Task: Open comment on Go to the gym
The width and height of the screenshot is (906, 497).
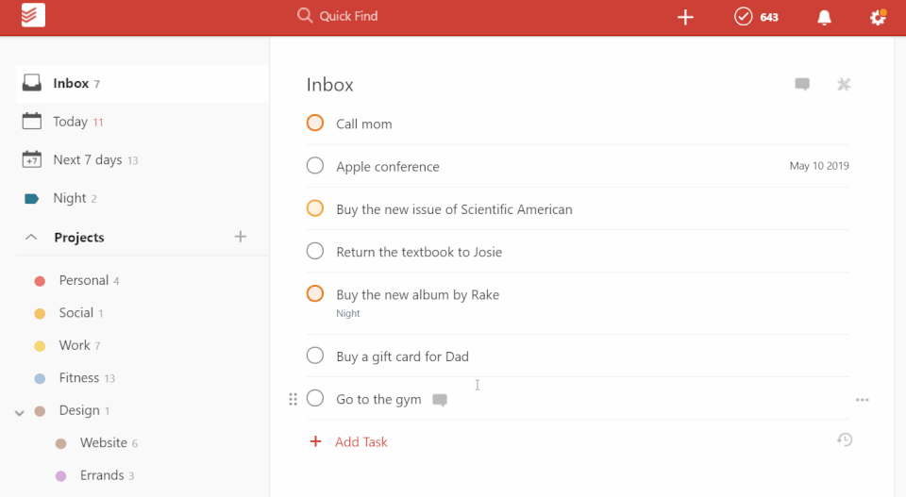Action: pos(440,400)
